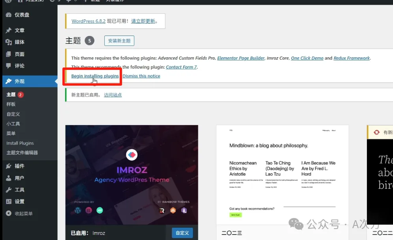Open the One Click Demo link

pyautogui.click(x=307, y=58)
